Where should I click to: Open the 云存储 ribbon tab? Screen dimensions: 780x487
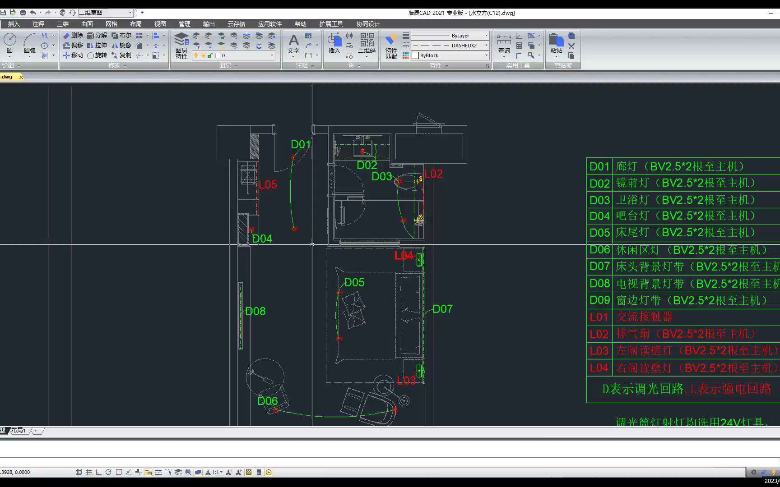236,24
